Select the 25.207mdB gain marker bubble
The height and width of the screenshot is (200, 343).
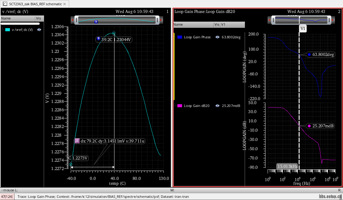pos(320,126)
